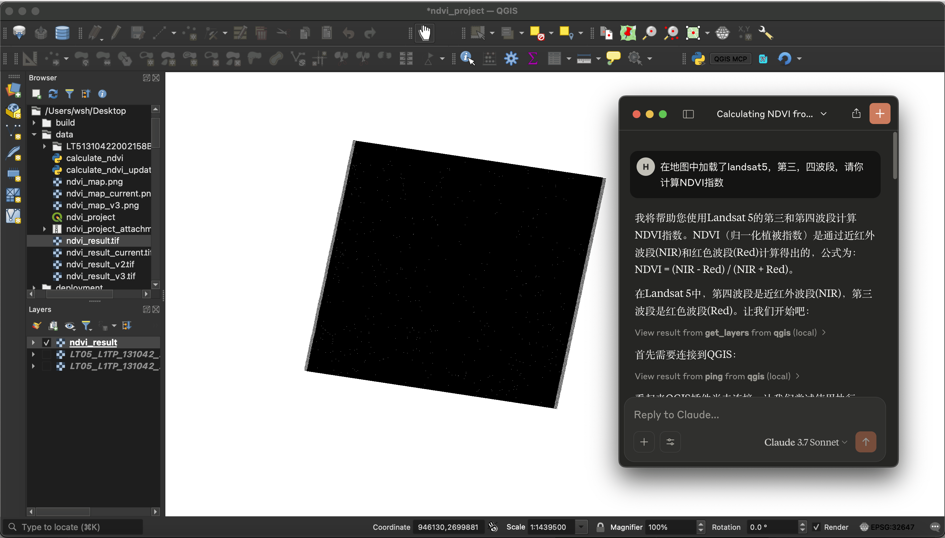Select ndvi_result_v2.tif in Browser tree
This screenshot has height=538, width=945.
100,264
